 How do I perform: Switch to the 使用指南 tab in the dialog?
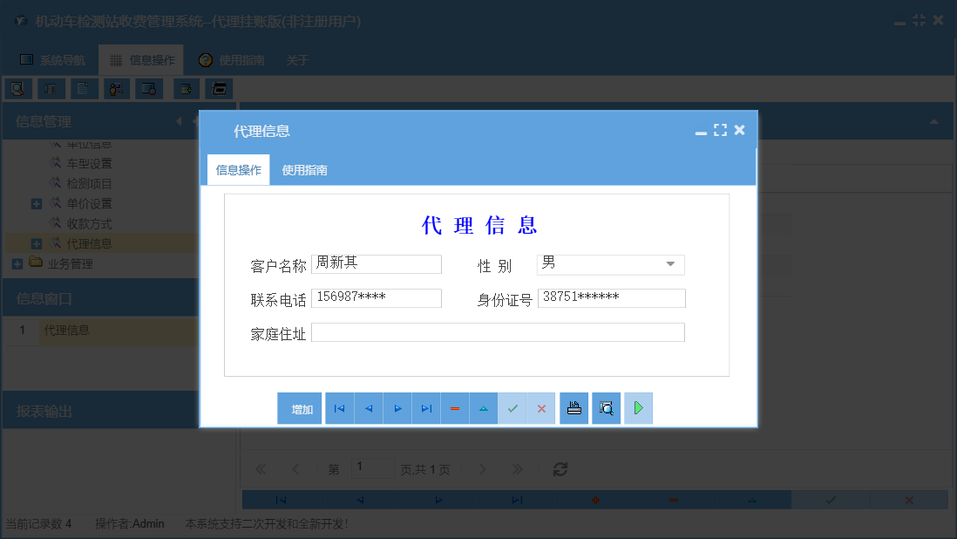(x=303, y=169)
